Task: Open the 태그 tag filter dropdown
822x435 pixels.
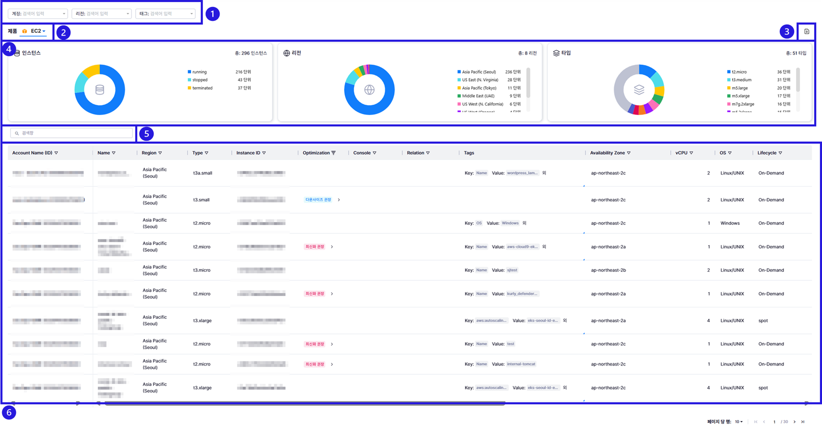Action: pos(165,14)
